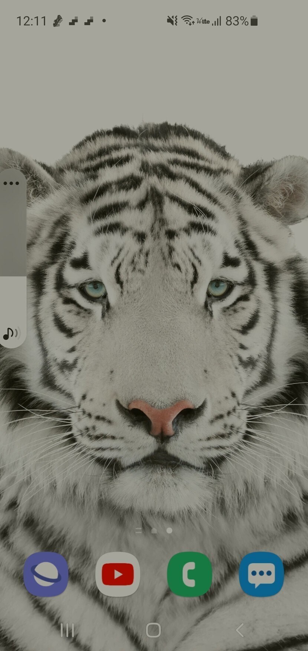
Task: Tap the 12:11 clock in status bar
Action: (x=31, y=21)
